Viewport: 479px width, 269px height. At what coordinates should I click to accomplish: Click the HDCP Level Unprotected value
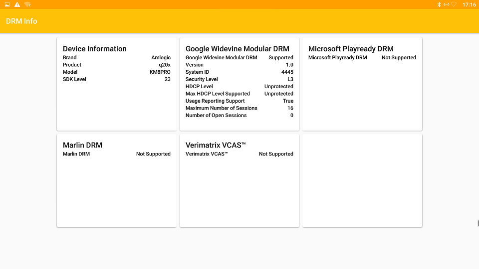pos(279,87)
